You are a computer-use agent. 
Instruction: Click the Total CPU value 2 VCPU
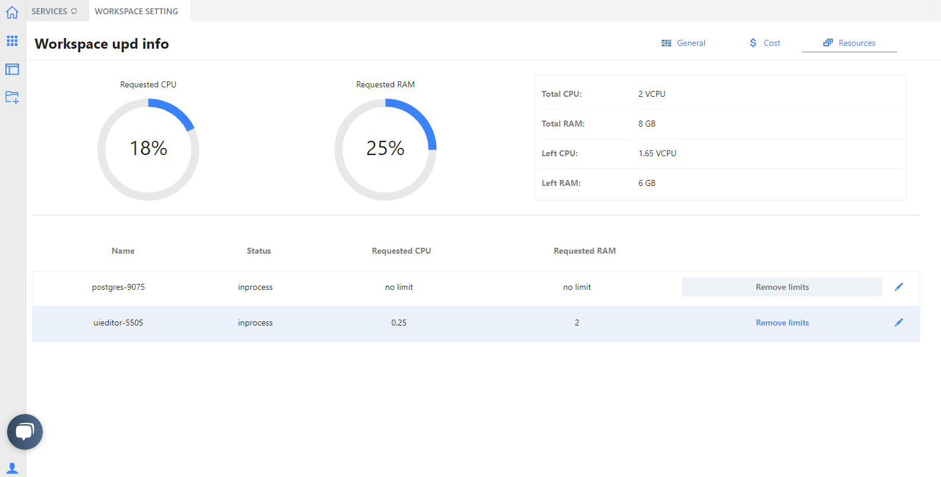(652, 94)
